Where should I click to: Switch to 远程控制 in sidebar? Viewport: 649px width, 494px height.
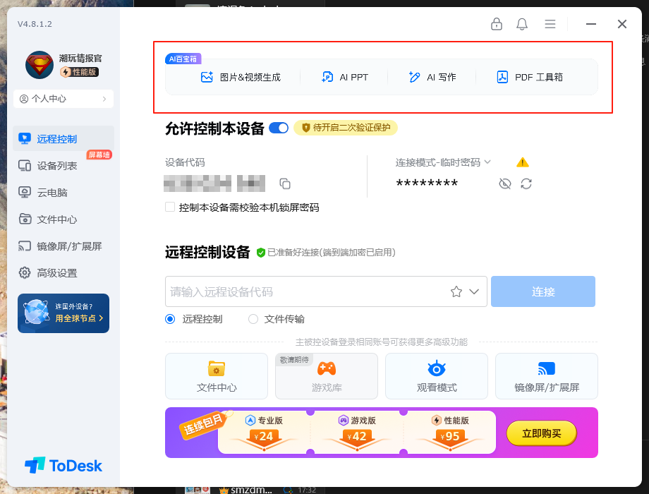pos(63,139)
